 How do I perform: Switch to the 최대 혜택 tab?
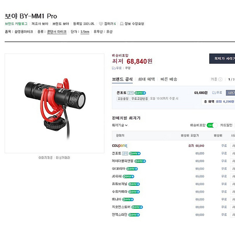pyautogui.click(x=146, y=79)
